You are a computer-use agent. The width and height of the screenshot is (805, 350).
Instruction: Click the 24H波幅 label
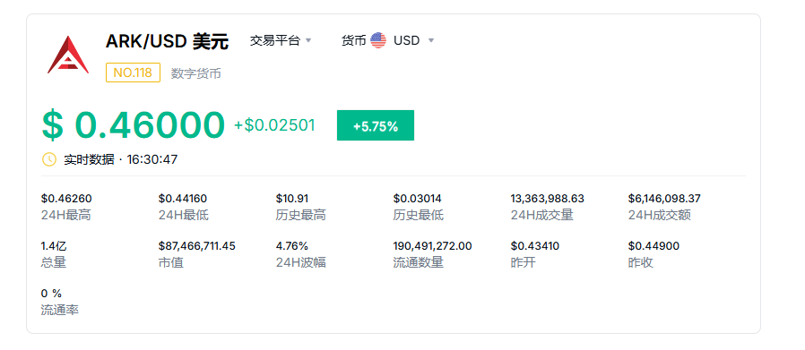coord(301,263)
